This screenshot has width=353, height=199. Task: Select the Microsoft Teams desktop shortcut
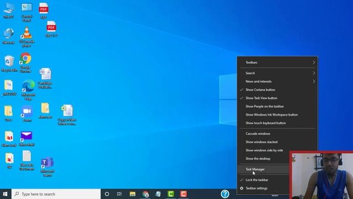(47, 167)
